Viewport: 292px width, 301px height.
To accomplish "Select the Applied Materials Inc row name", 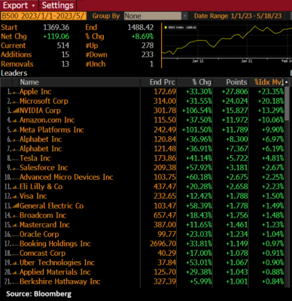I will point(55,272).
